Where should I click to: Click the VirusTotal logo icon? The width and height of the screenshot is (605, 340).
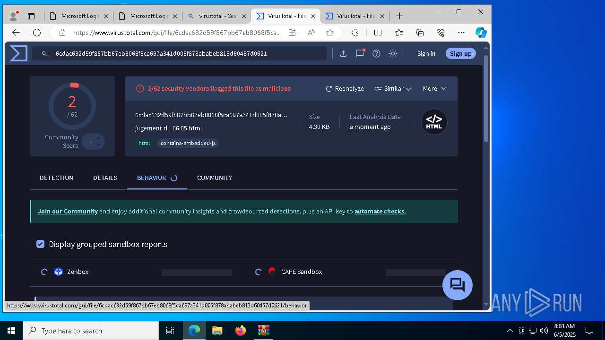[19, 53]
